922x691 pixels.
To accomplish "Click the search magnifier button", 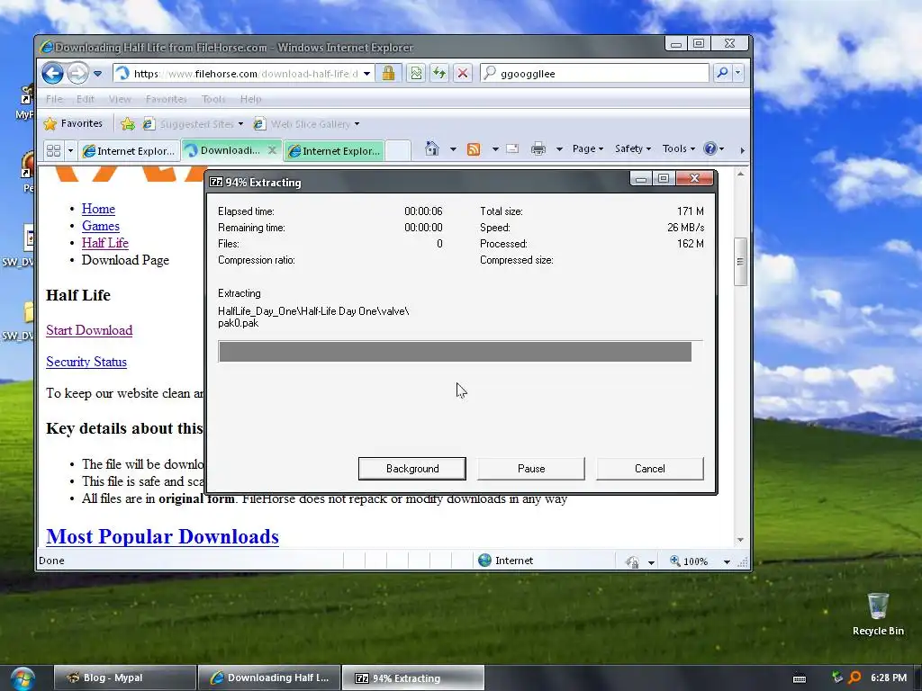I will coord(722,73).
